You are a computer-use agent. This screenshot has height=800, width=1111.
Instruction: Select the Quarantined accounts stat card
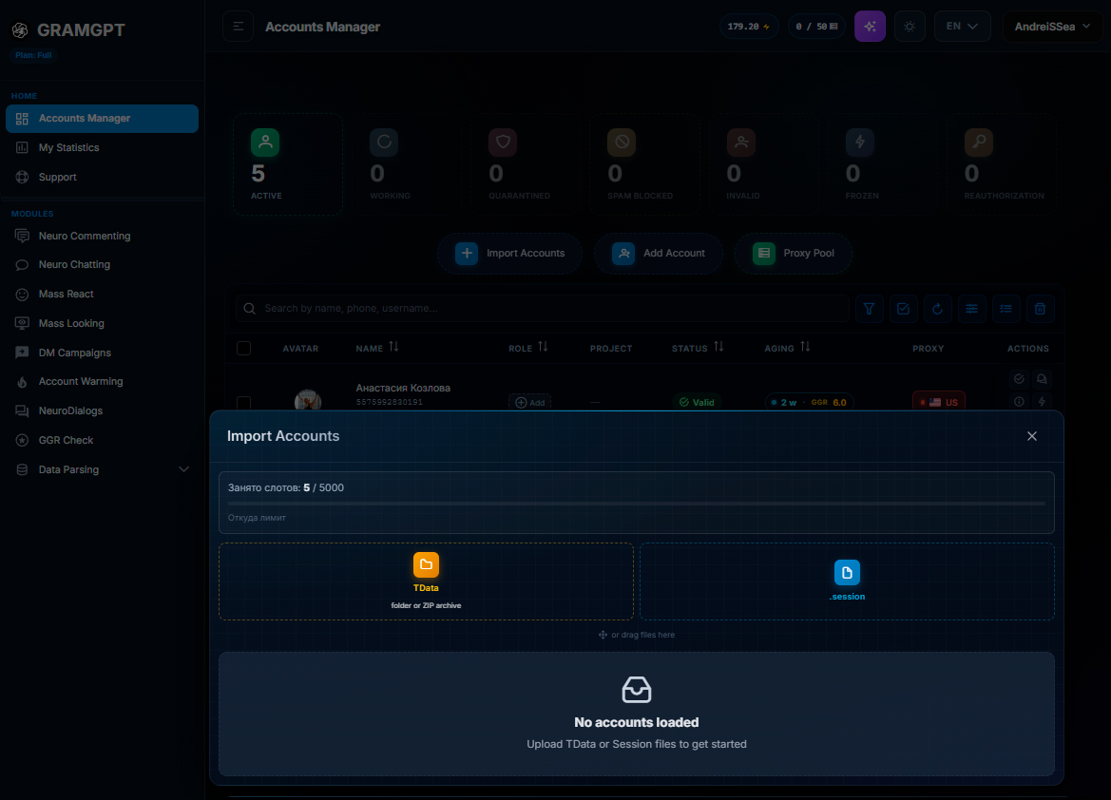pyautogui.click(x=525, y=164)
